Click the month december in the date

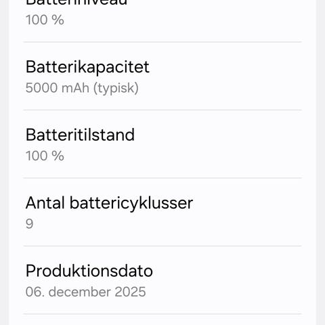tap(79, 292)
